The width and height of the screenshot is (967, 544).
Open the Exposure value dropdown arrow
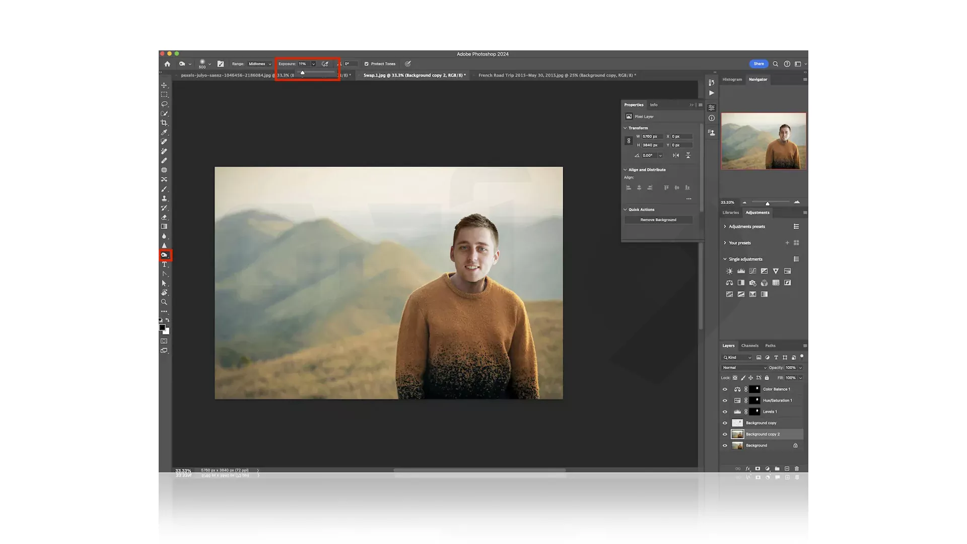pos(313,64)
